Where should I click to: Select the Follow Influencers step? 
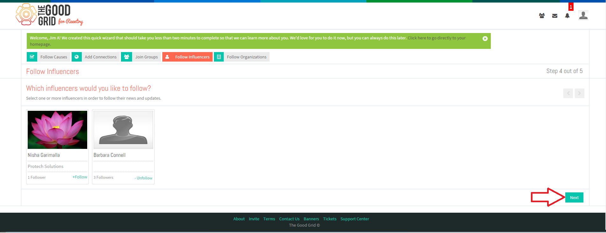192,57
